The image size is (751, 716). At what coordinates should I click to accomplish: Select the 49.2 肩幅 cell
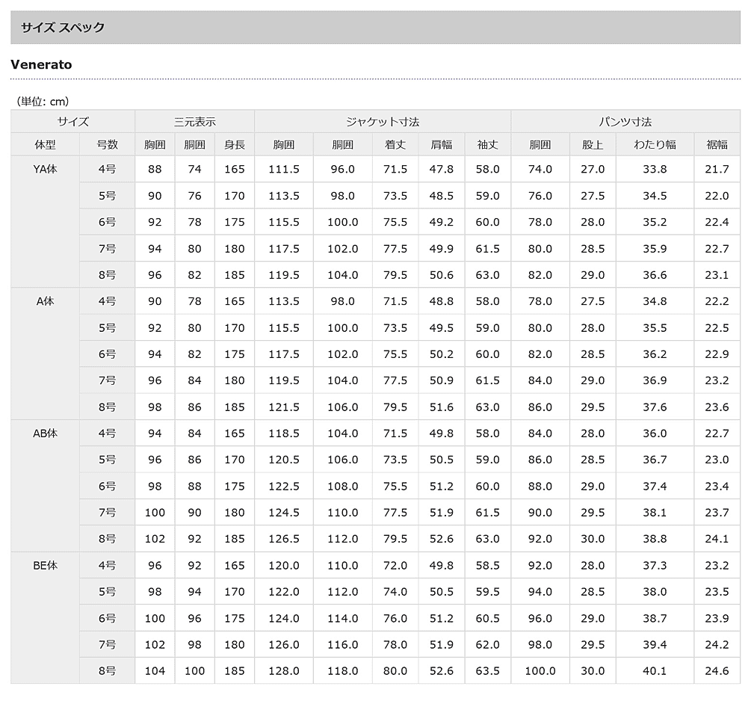(x=441, y=222)
